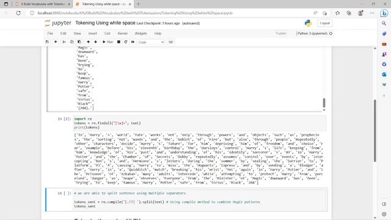The image size is (391, 220).
Task: Click Python 3 (ipykernel) kernel name
Action: [x=312, y=34]
